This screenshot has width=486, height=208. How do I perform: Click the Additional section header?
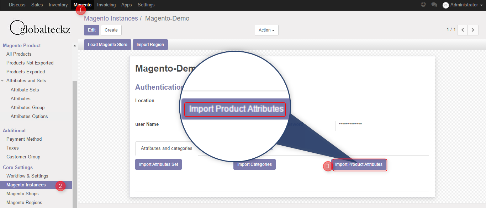pyautogui.click(x=14, y=131)
